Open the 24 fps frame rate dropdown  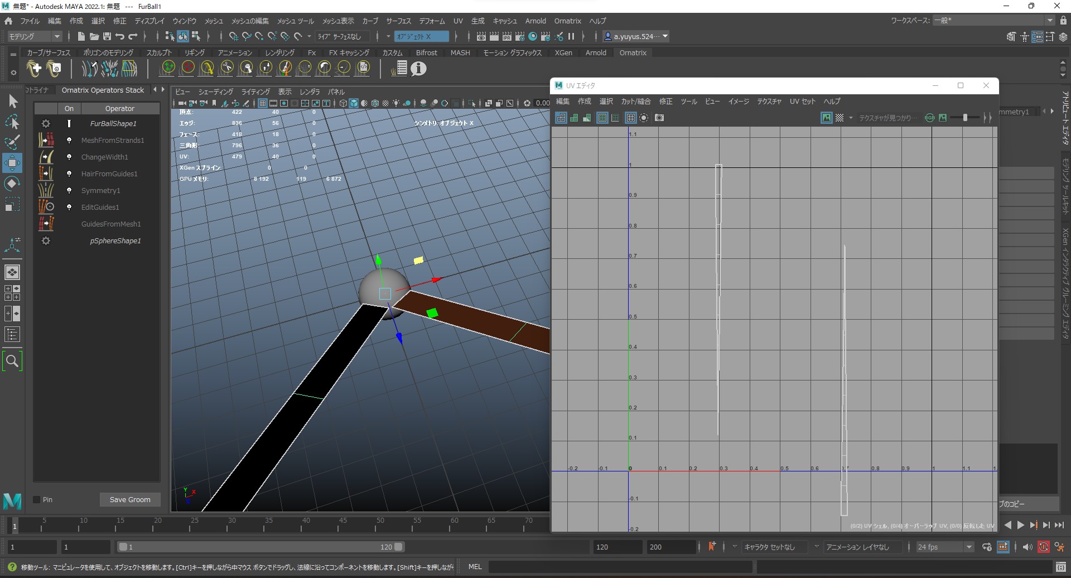(944, 547)
